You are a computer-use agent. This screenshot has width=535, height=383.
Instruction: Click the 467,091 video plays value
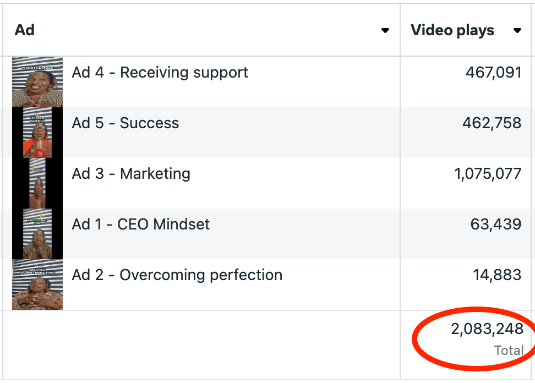point(493,73)
